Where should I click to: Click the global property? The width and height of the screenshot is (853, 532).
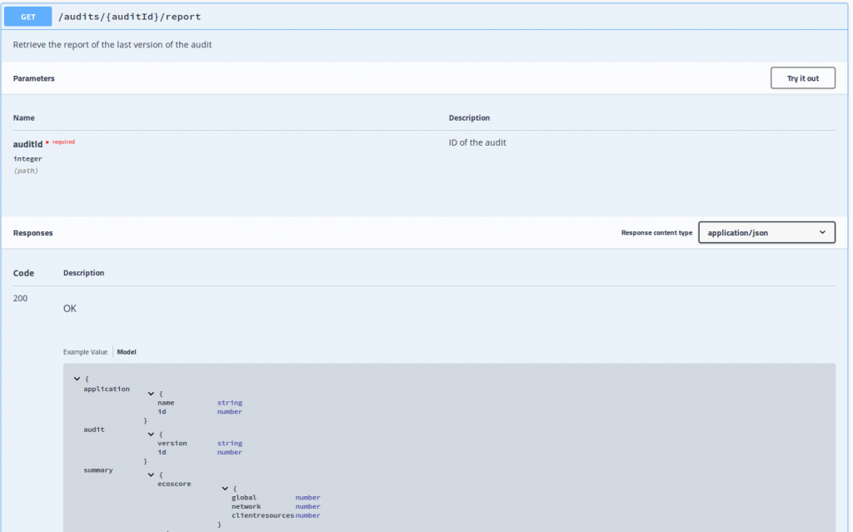244,497
